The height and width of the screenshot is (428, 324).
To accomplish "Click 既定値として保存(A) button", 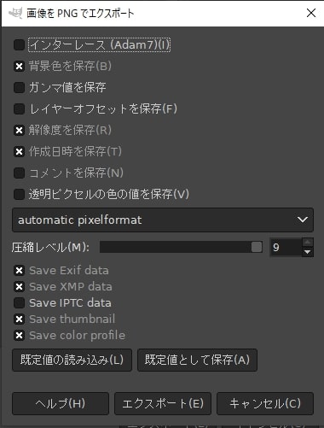I will (197, 360).
